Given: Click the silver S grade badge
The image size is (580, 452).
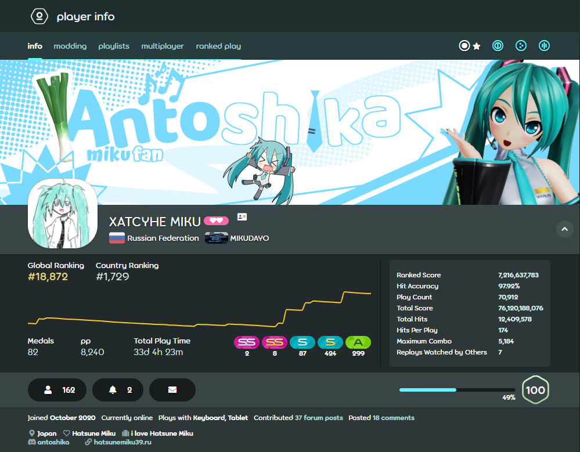Looking at the screenshot, I should click(302, 342).
